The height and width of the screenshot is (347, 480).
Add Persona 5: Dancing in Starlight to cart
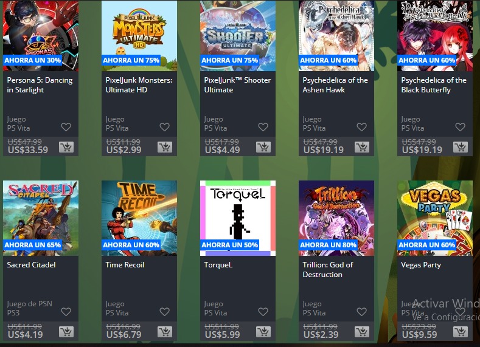click(66, 147)
